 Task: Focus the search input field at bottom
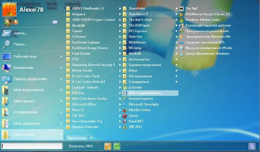[32, 146]
